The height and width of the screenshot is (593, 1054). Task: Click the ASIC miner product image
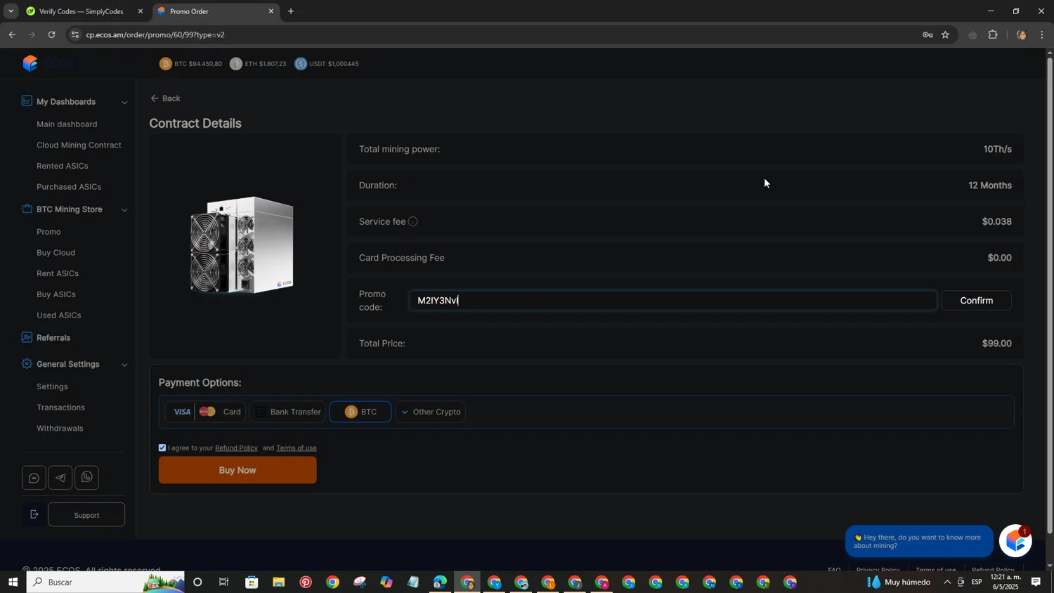tap(242, 245)
